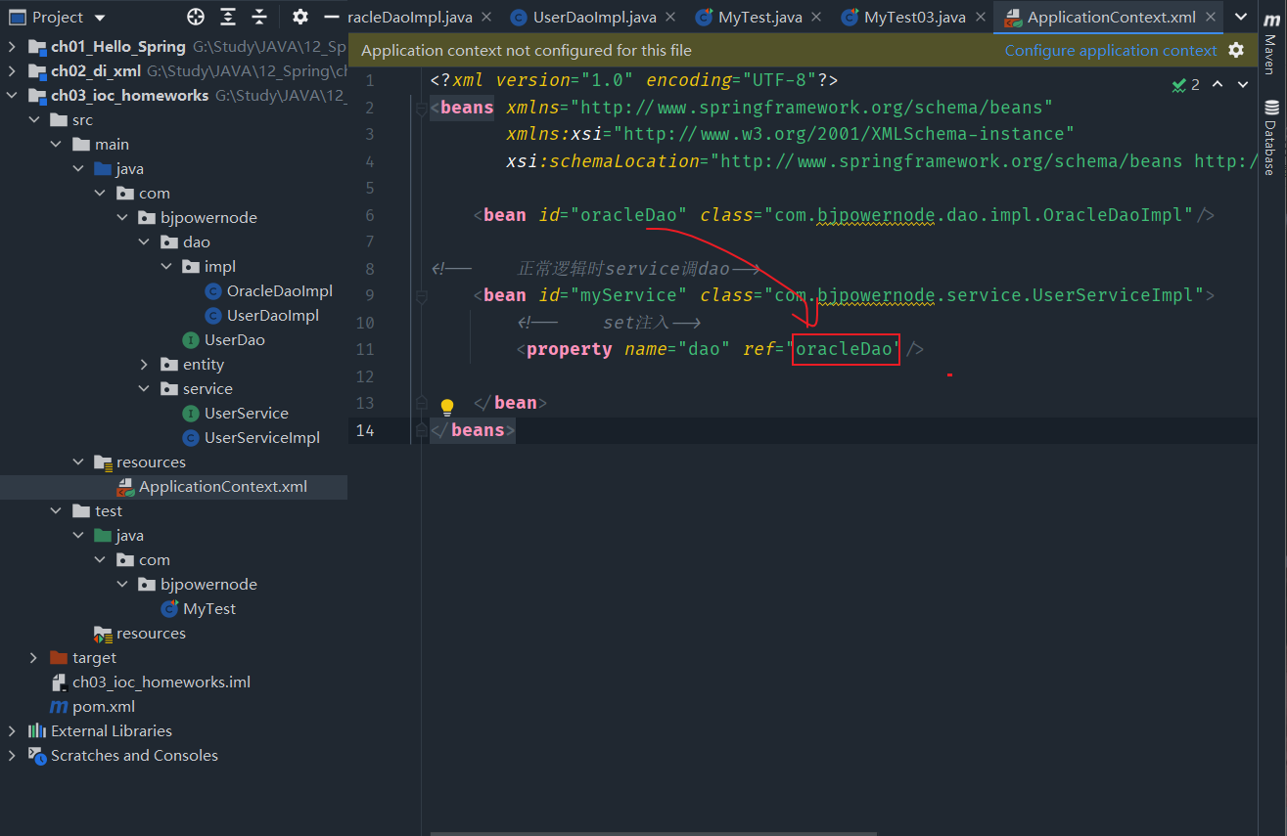The height and width of the screenshot is (836, 1287).
Task: Collapse the impl package
Action: tap(165, 266)
